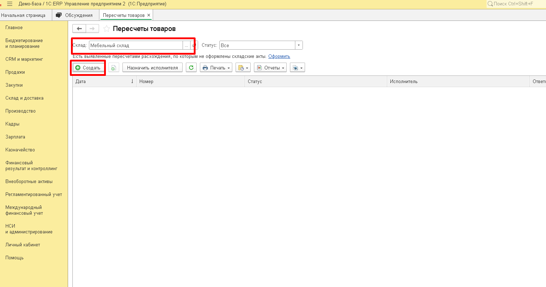
Task: Sort by the Номер column header
Action: tap(191, 82)
